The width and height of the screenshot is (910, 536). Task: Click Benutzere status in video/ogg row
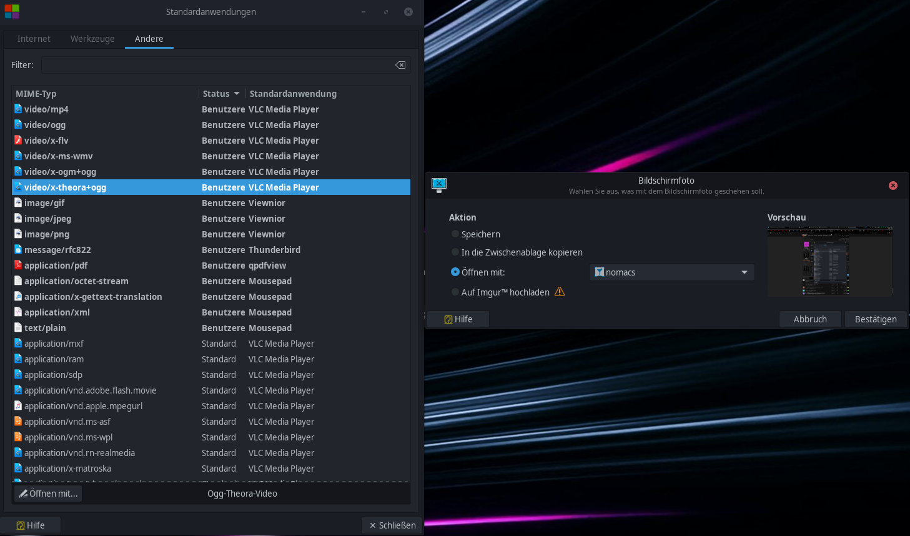point(223,125)
